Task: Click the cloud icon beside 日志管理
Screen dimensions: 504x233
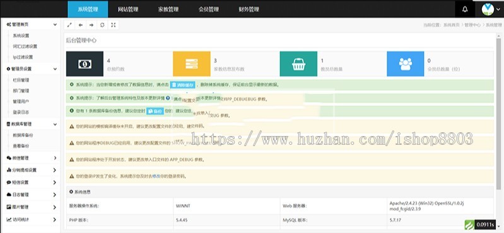Action: [9, 195]
